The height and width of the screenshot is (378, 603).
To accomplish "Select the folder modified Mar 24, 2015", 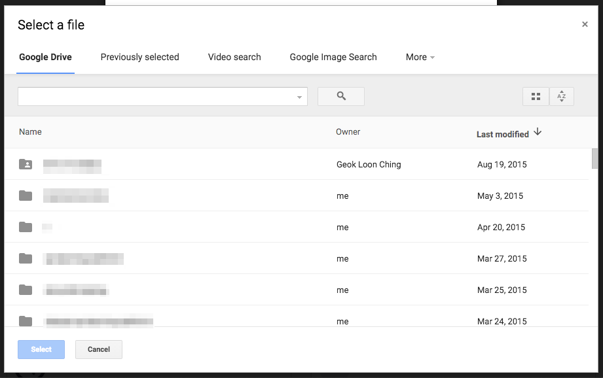I will pos(297,317).
